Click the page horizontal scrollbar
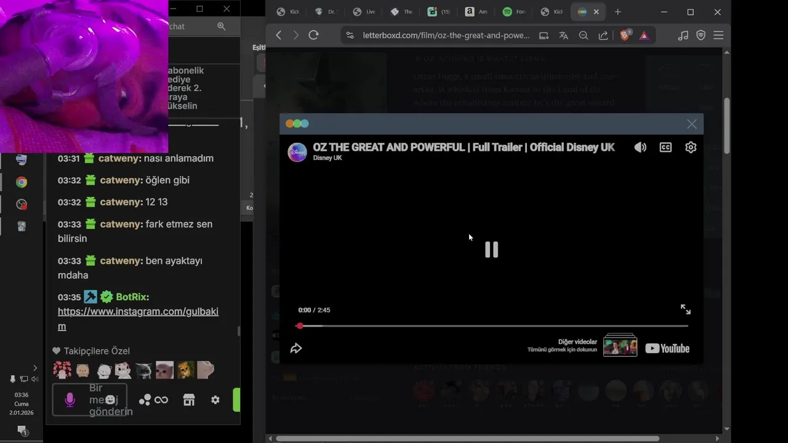The image size is (788, 443). pos(468,439)
